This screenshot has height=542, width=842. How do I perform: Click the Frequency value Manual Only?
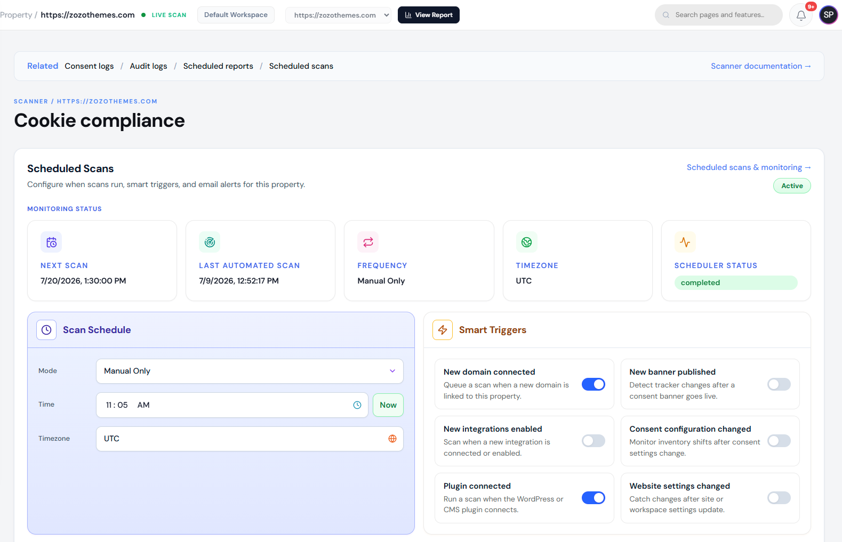381,281
